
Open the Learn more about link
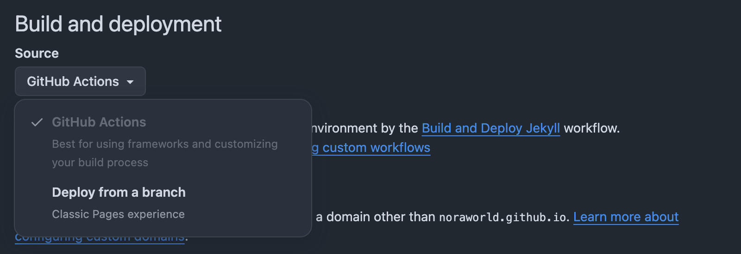click(626, 217)
